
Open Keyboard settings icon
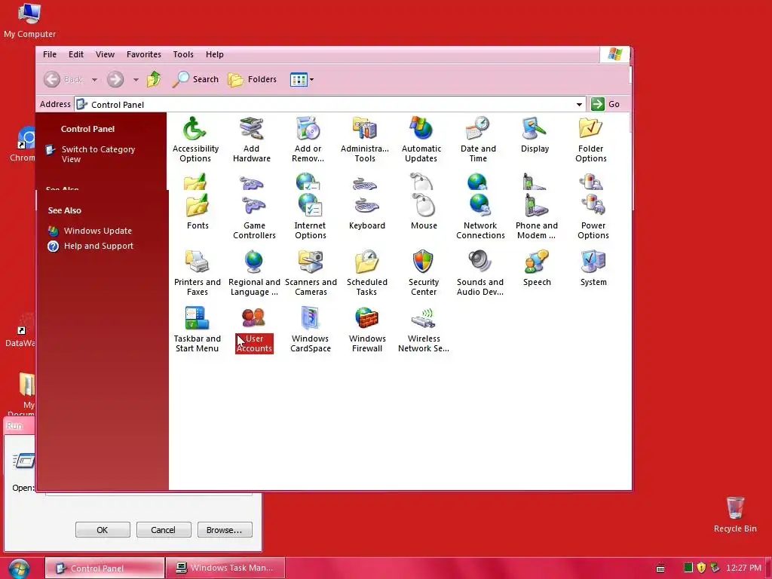(x=367, y=212)
